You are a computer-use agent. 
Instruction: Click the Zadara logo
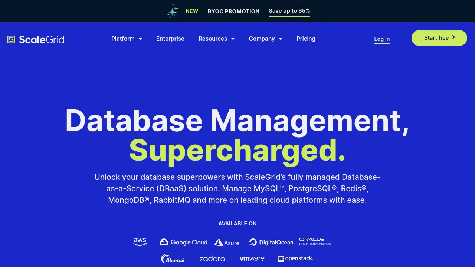tap(212, 258)
